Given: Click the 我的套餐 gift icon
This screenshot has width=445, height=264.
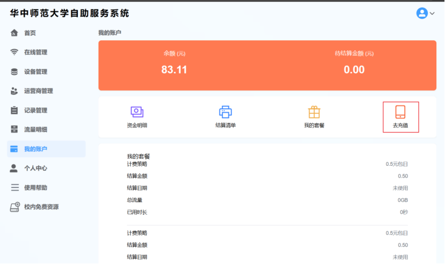Looking at the screenshot, I should (314, 112).
